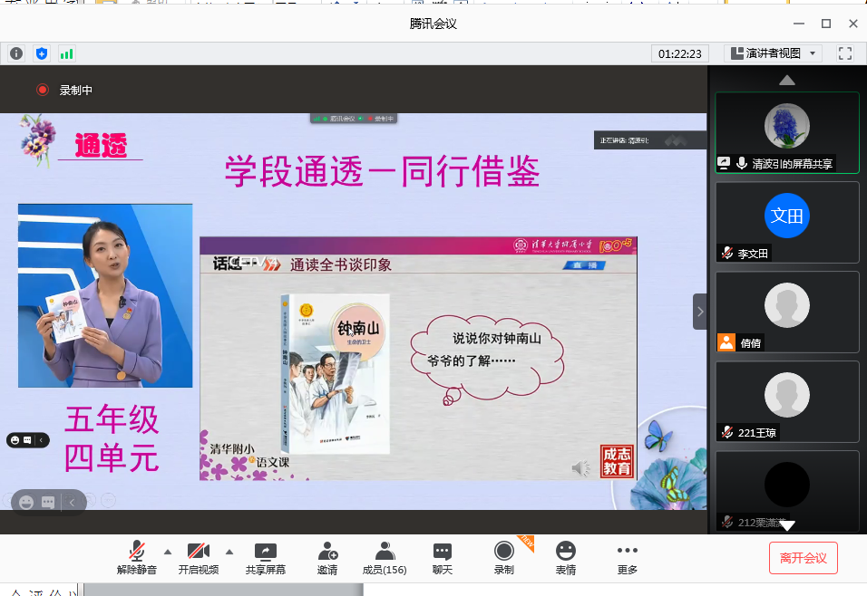Viewport: 867px width, 596px height.
Task: Expand audio options arrow beside 解除静音
Action: [167, 551]
